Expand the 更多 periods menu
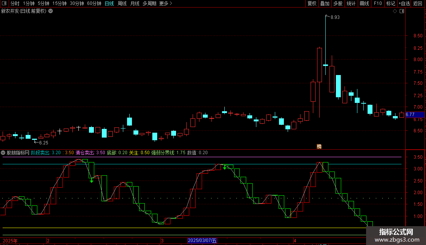Viewport: 426px width, 245px height. (x=166, y=3)
